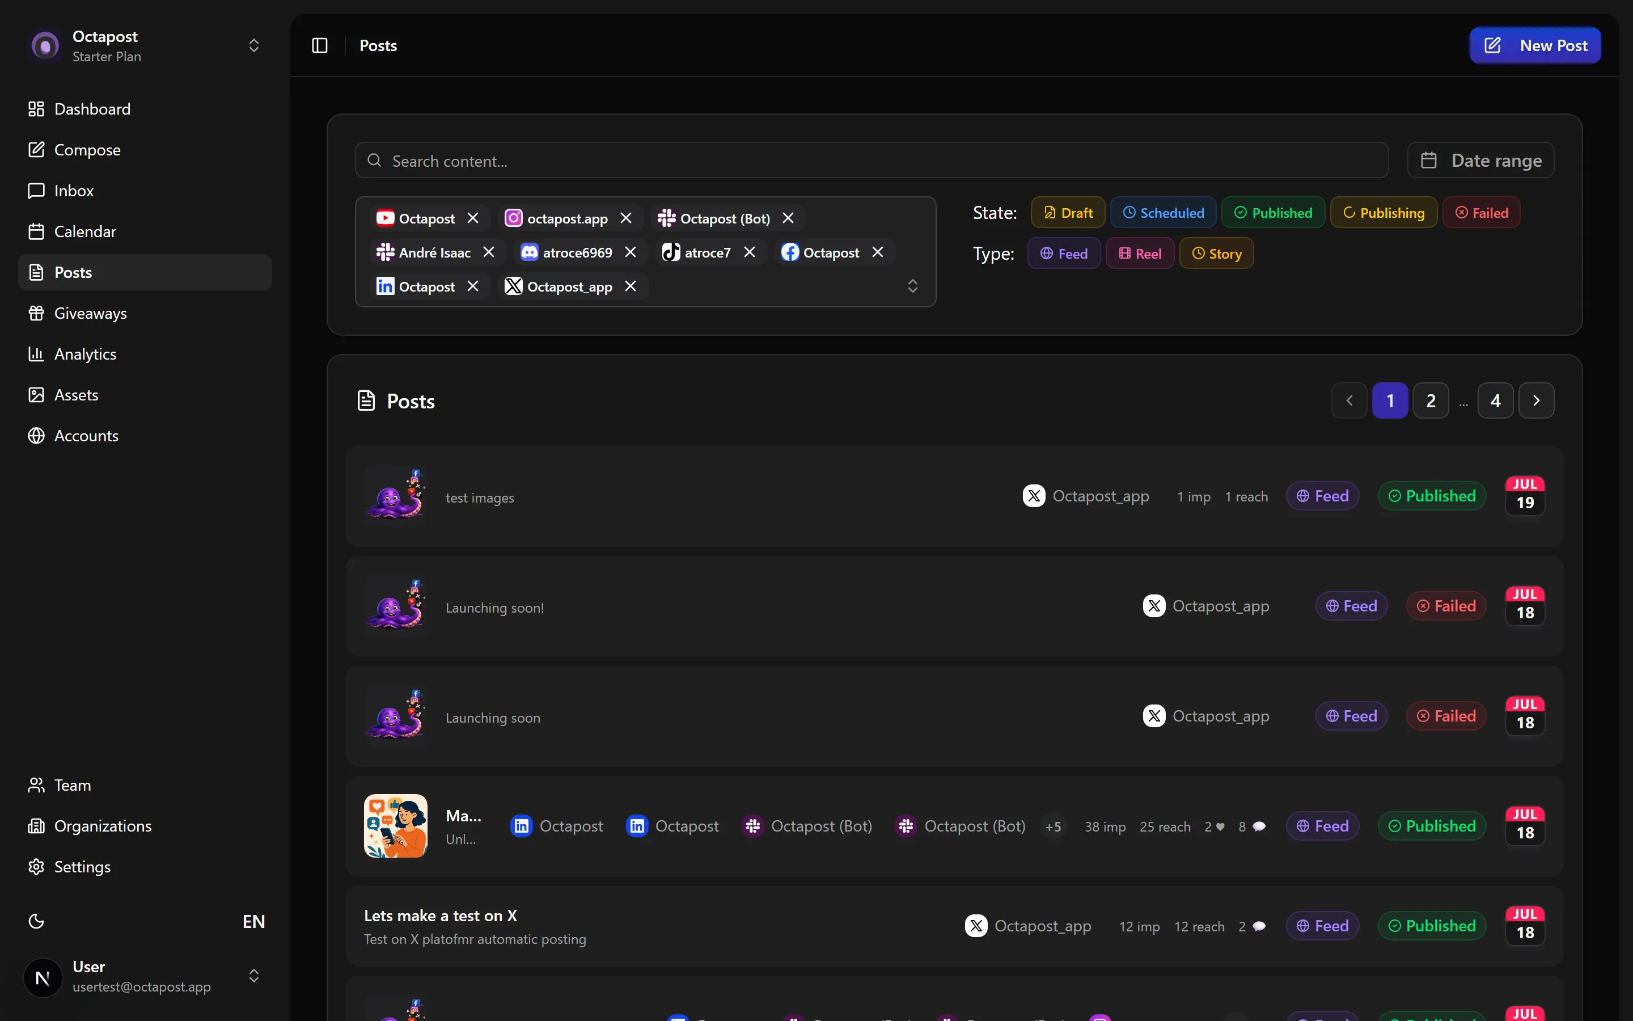The image size is (1633, 1021).
Task: Click the Discord icon beside atroce6969
Action: pos(530,252)
